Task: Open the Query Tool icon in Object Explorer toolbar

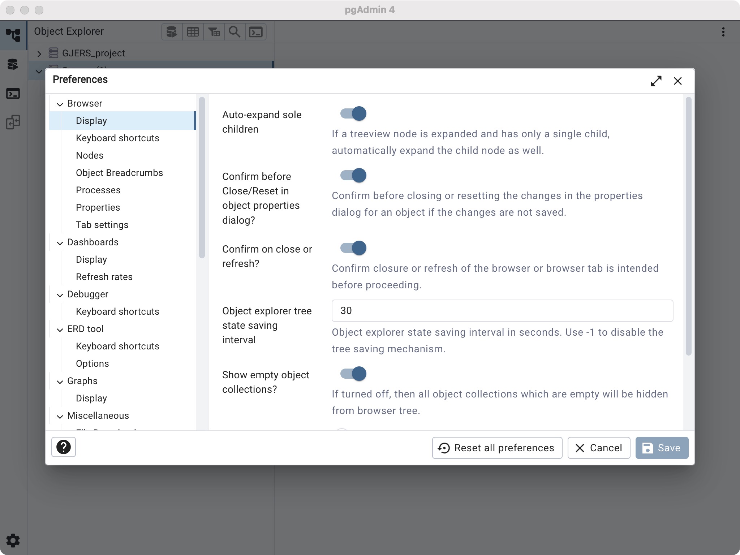Action: tap(172, 32)
